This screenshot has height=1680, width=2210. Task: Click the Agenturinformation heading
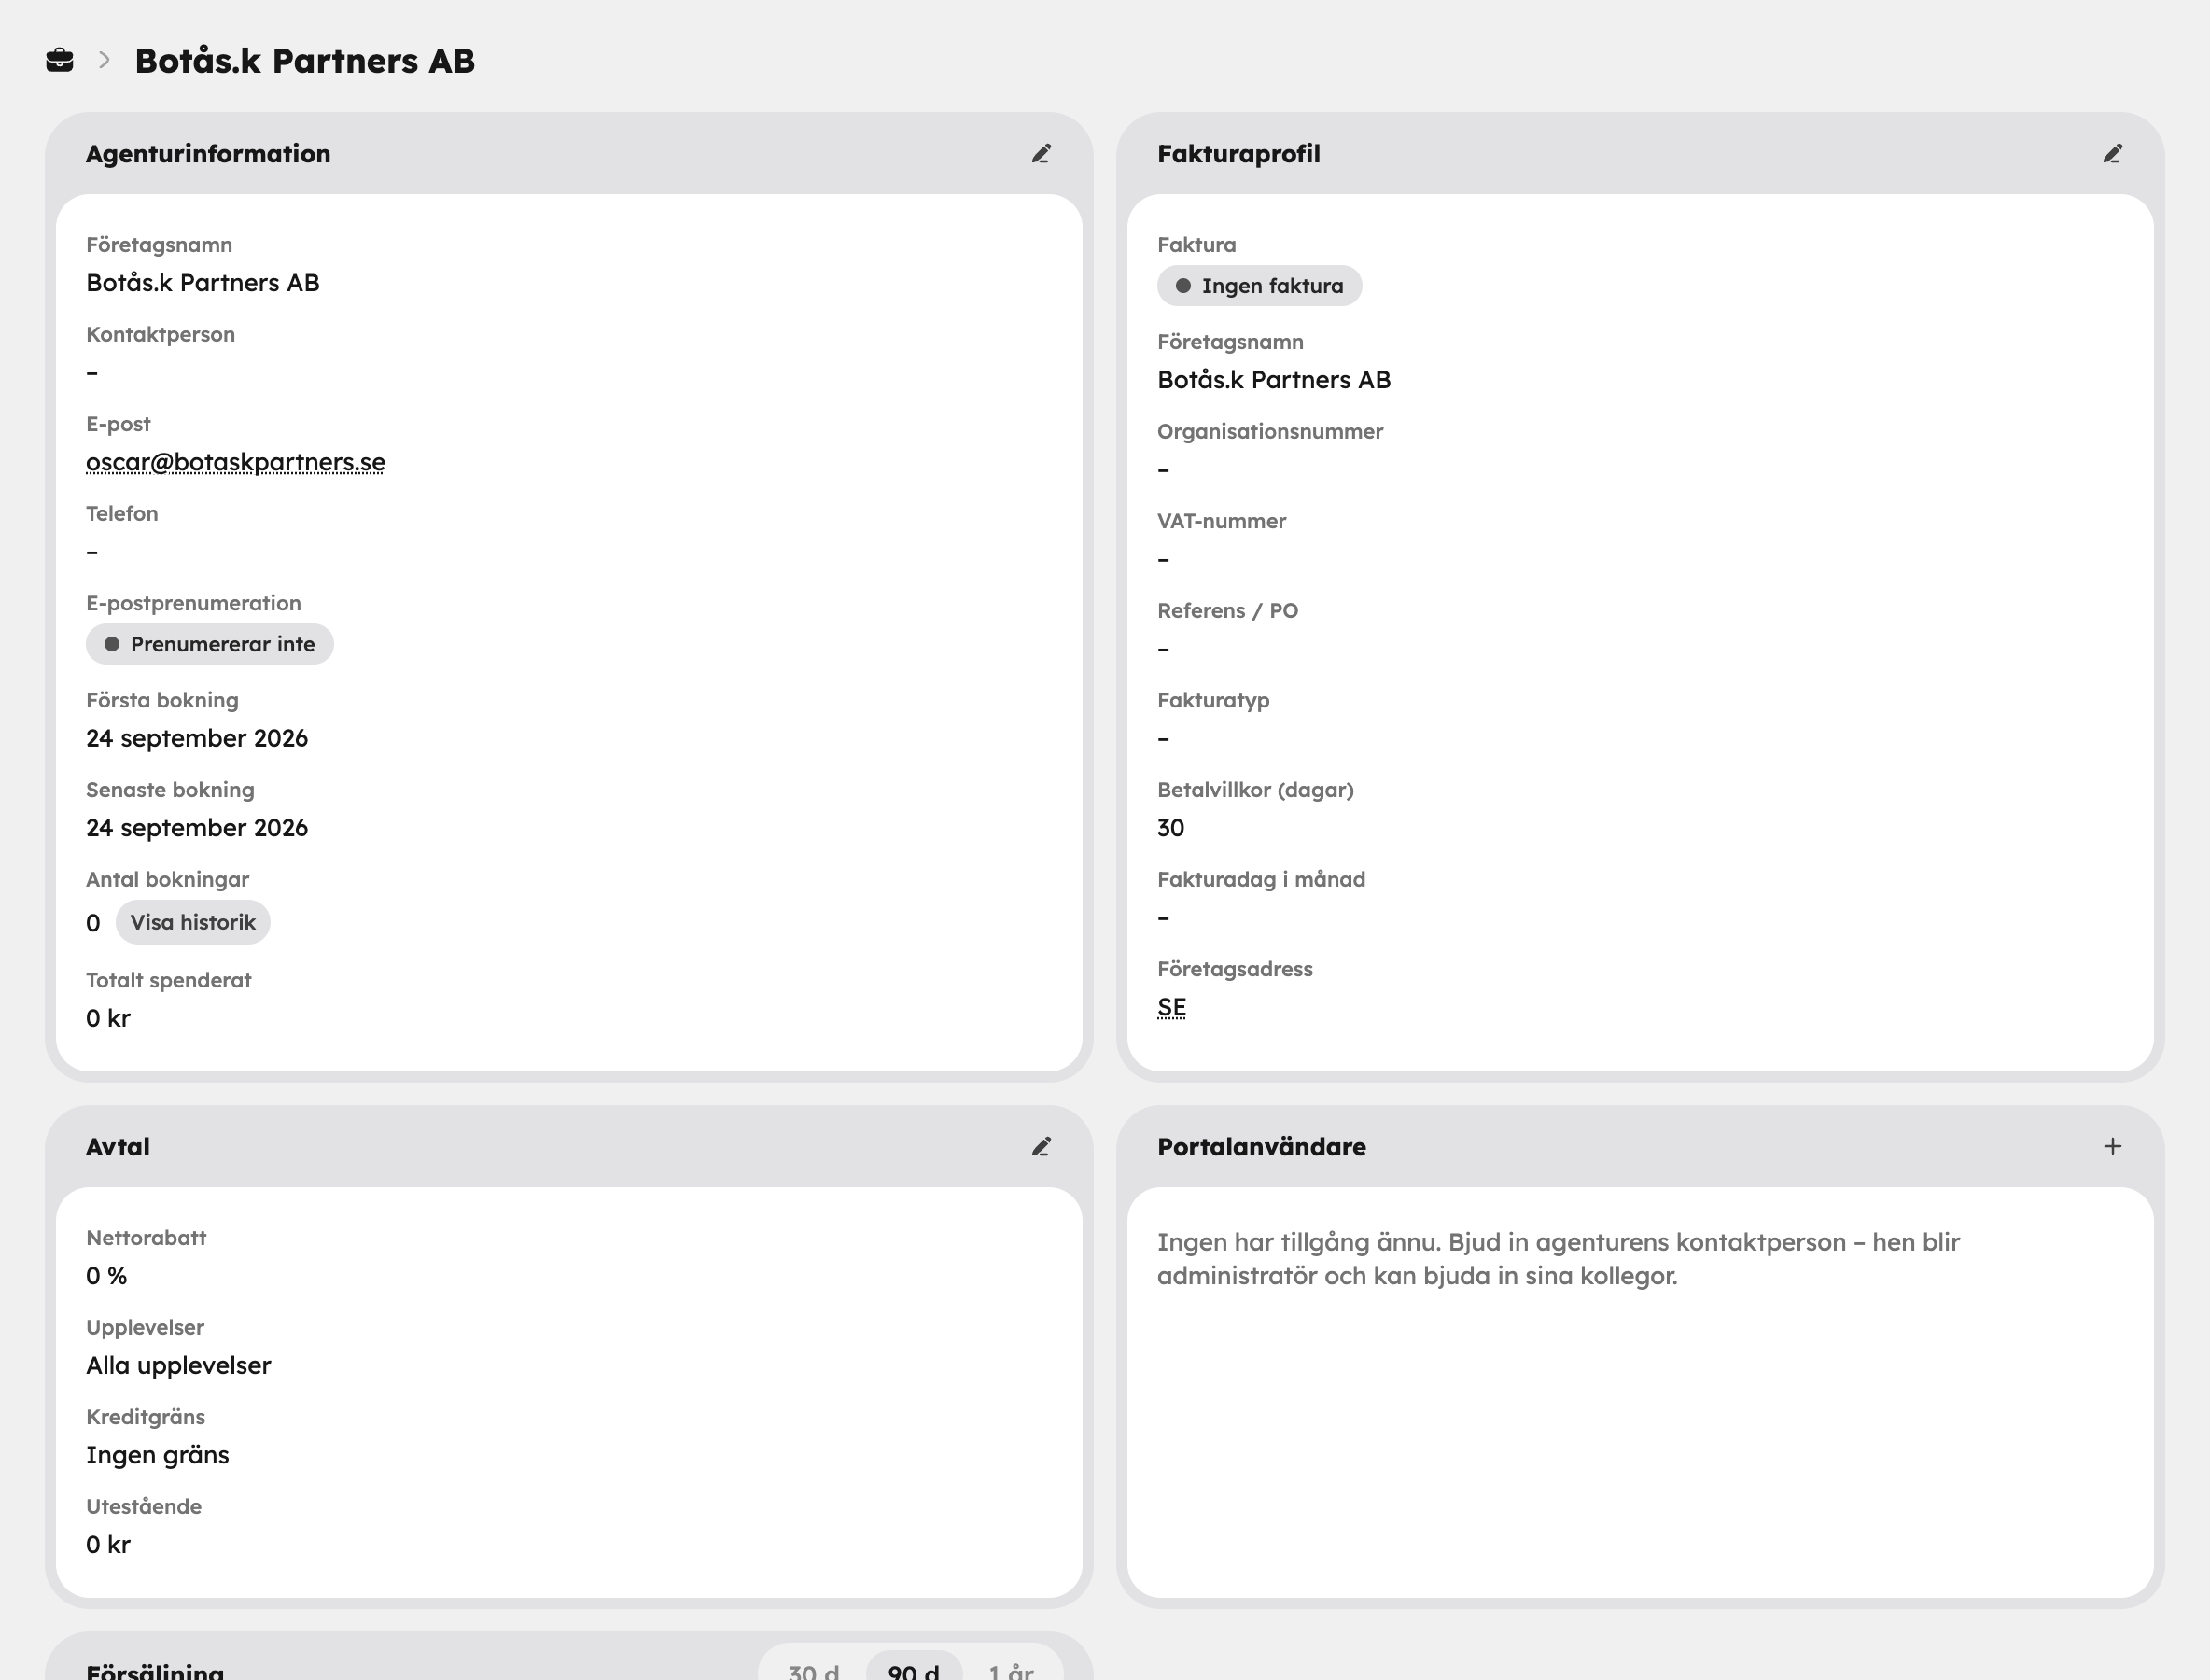(x=208, y=154)
